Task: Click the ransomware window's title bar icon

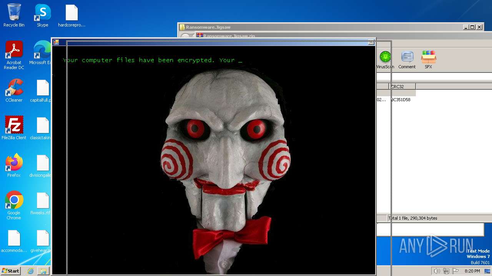Action: (56, 42)
